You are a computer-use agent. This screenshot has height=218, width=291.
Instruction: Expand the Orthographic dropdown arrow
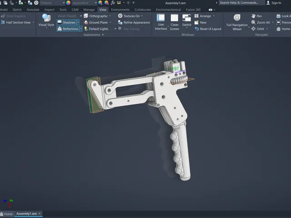point(110,16)
